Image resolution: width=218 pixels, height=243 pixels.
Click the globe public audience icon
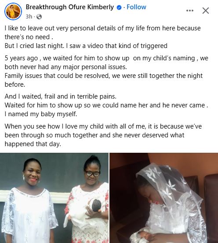pyautogui.click(x=39, y=17)
